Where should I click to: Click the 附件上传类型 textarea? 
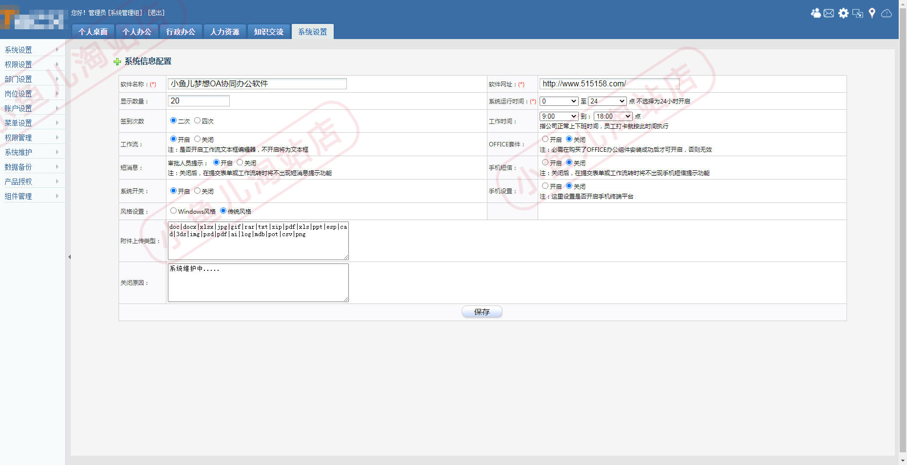[258, 241]
